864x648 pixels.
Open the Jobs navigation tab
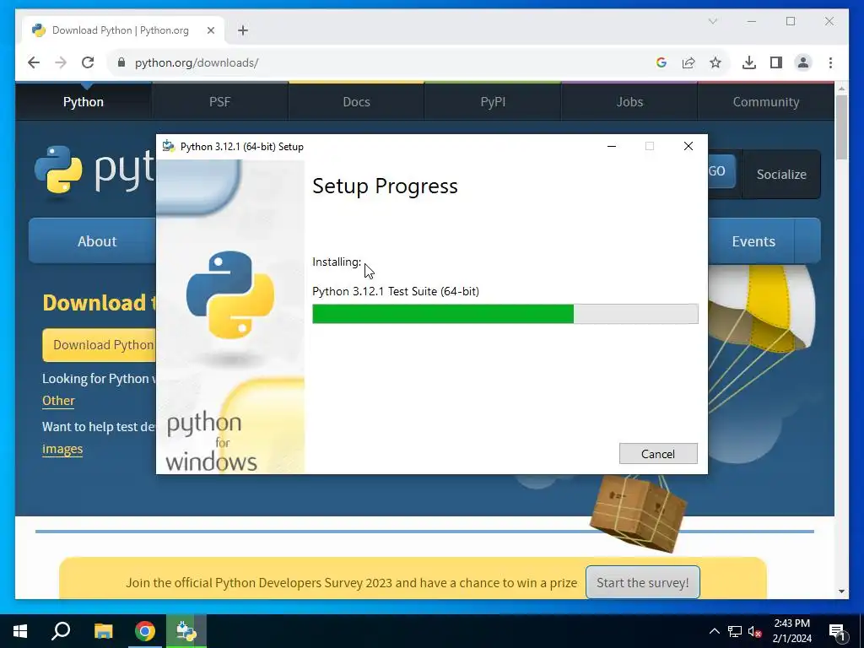629,102
